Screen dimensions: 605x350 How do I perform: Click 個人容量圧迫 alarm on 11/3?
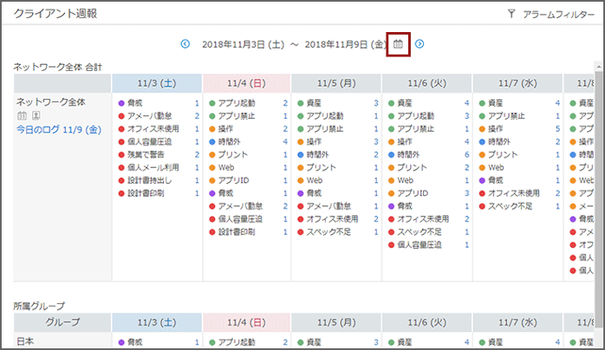pyautogui.click(x=150, y=142)
